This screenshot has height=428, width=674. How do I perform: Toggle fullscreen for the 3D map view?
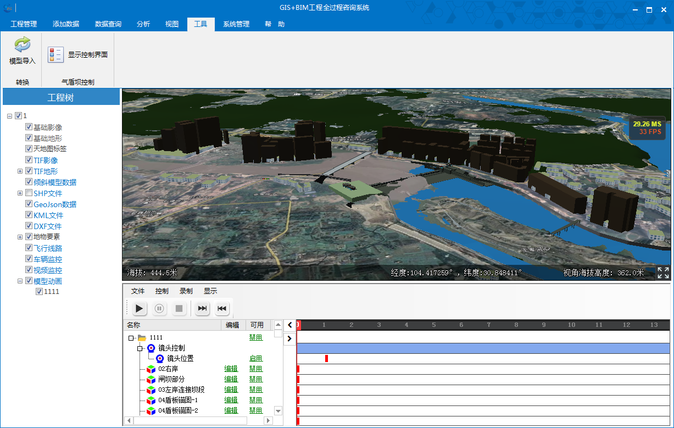(663, 273)
